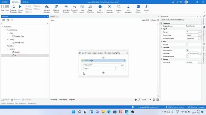Open Windows Start menu

pos(74,112)
